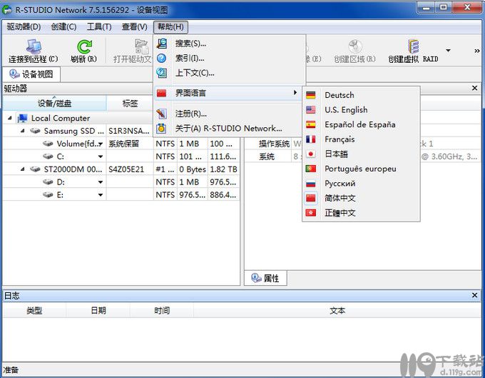Image resolution: width=485 pixels, height=378 pixels.
Task: Click the green Refresh toolbar icon
Action: click(84, 46)
